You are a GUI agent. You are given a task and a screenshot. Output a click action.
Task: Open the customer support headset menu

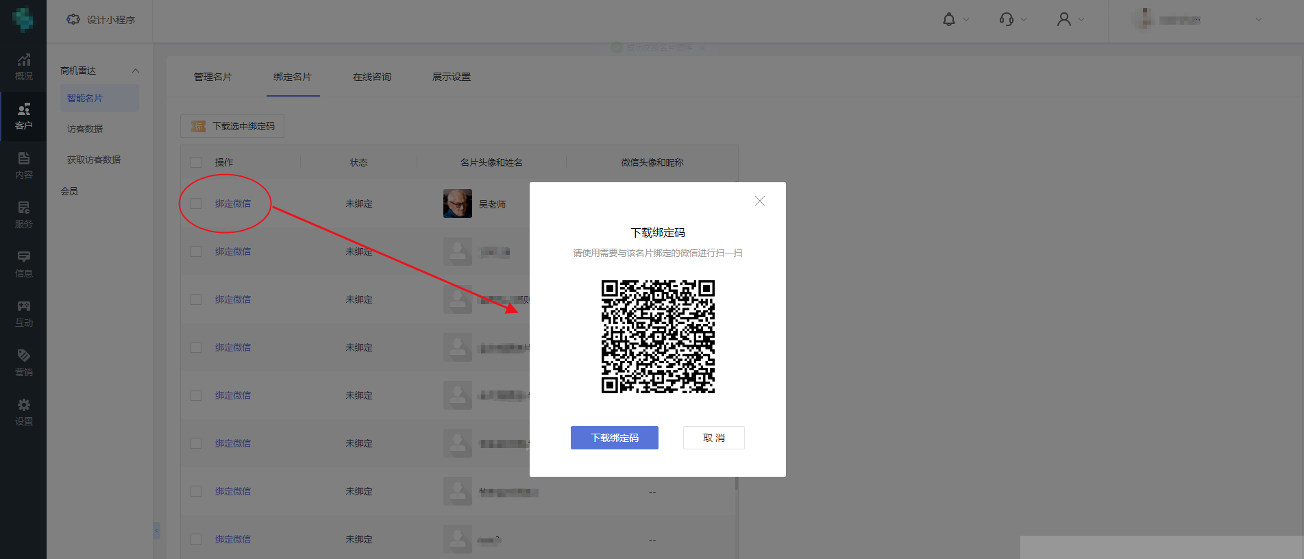(1007, 19)
